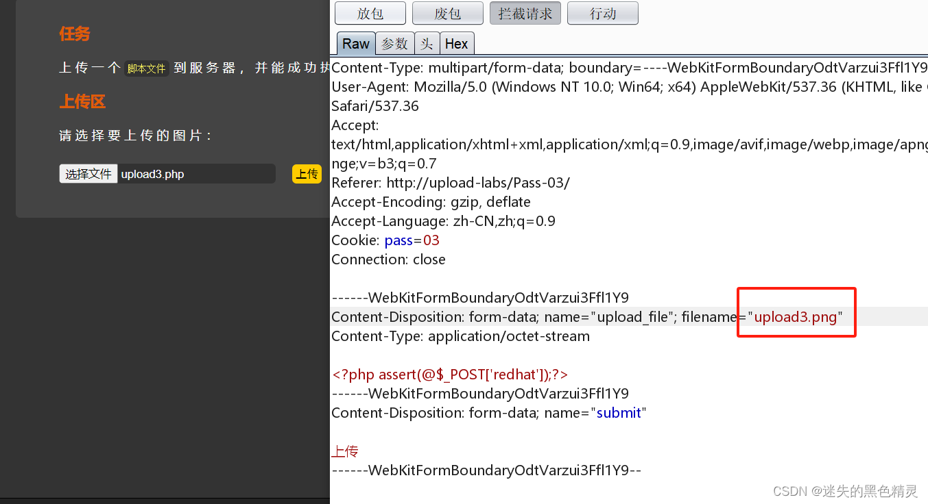This screenshot has height=504, width=928.
Task: Switch to the 参数 tab
Action: coord(394,43)
